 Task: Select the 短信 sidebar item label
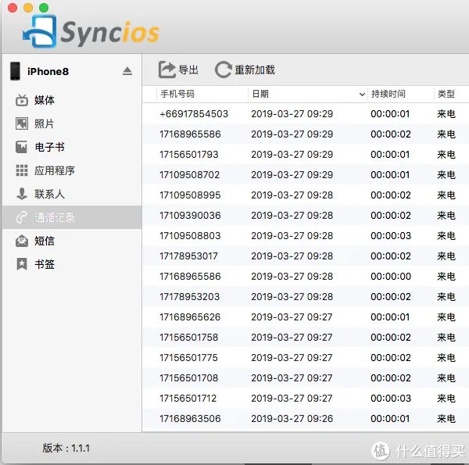(45, 241)
